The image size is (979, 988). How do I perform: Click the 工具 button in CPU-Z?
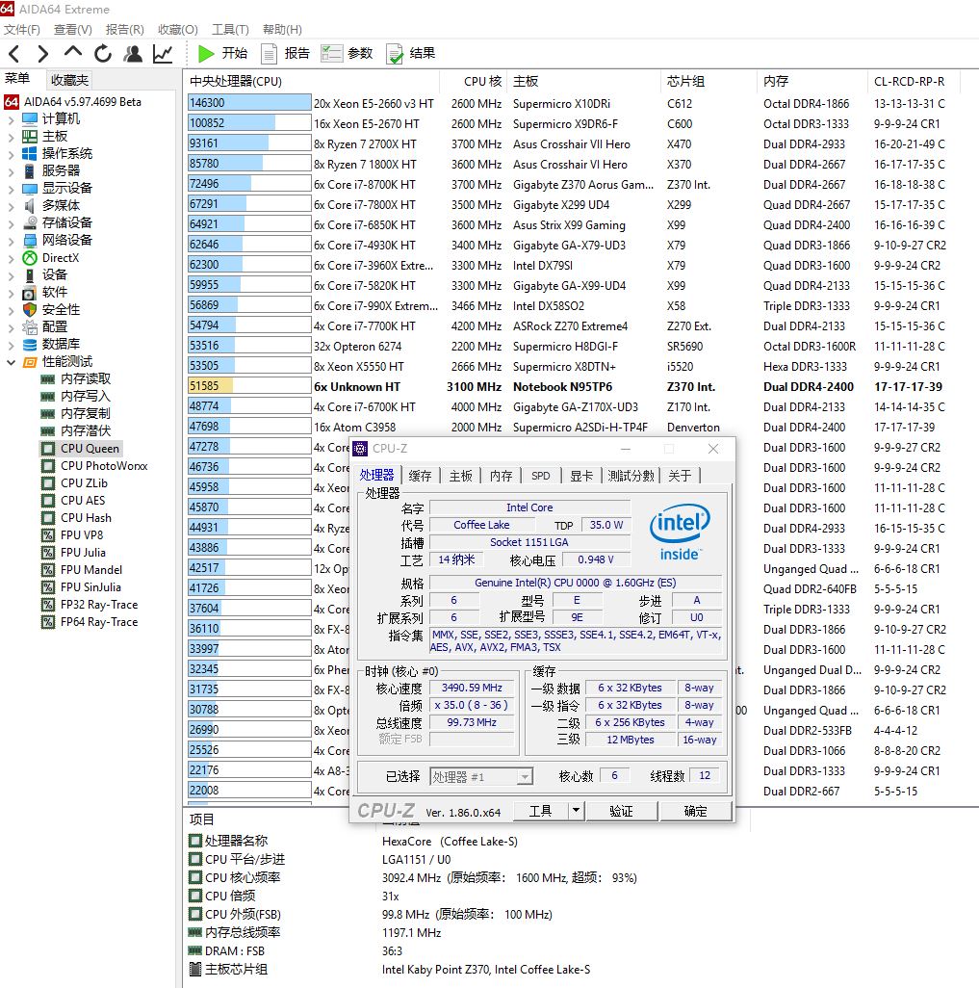(x=541, y=811)
